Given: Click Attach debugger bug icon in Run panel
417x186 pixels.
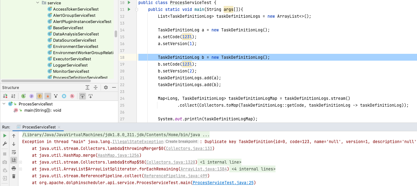Looking at the screenshot, I should (5, 170).
